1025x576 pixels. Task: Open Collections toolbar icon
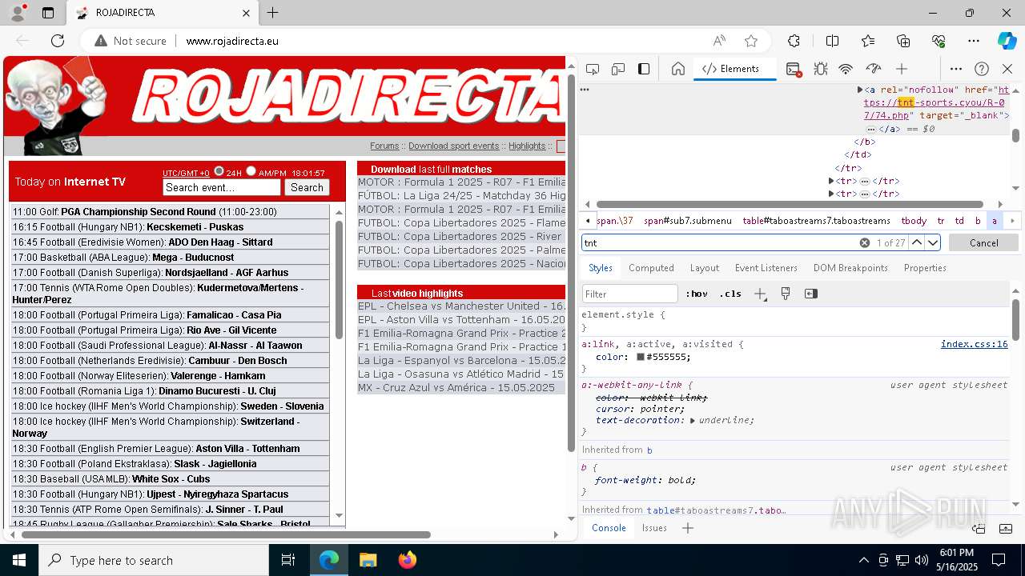point(903,41)
